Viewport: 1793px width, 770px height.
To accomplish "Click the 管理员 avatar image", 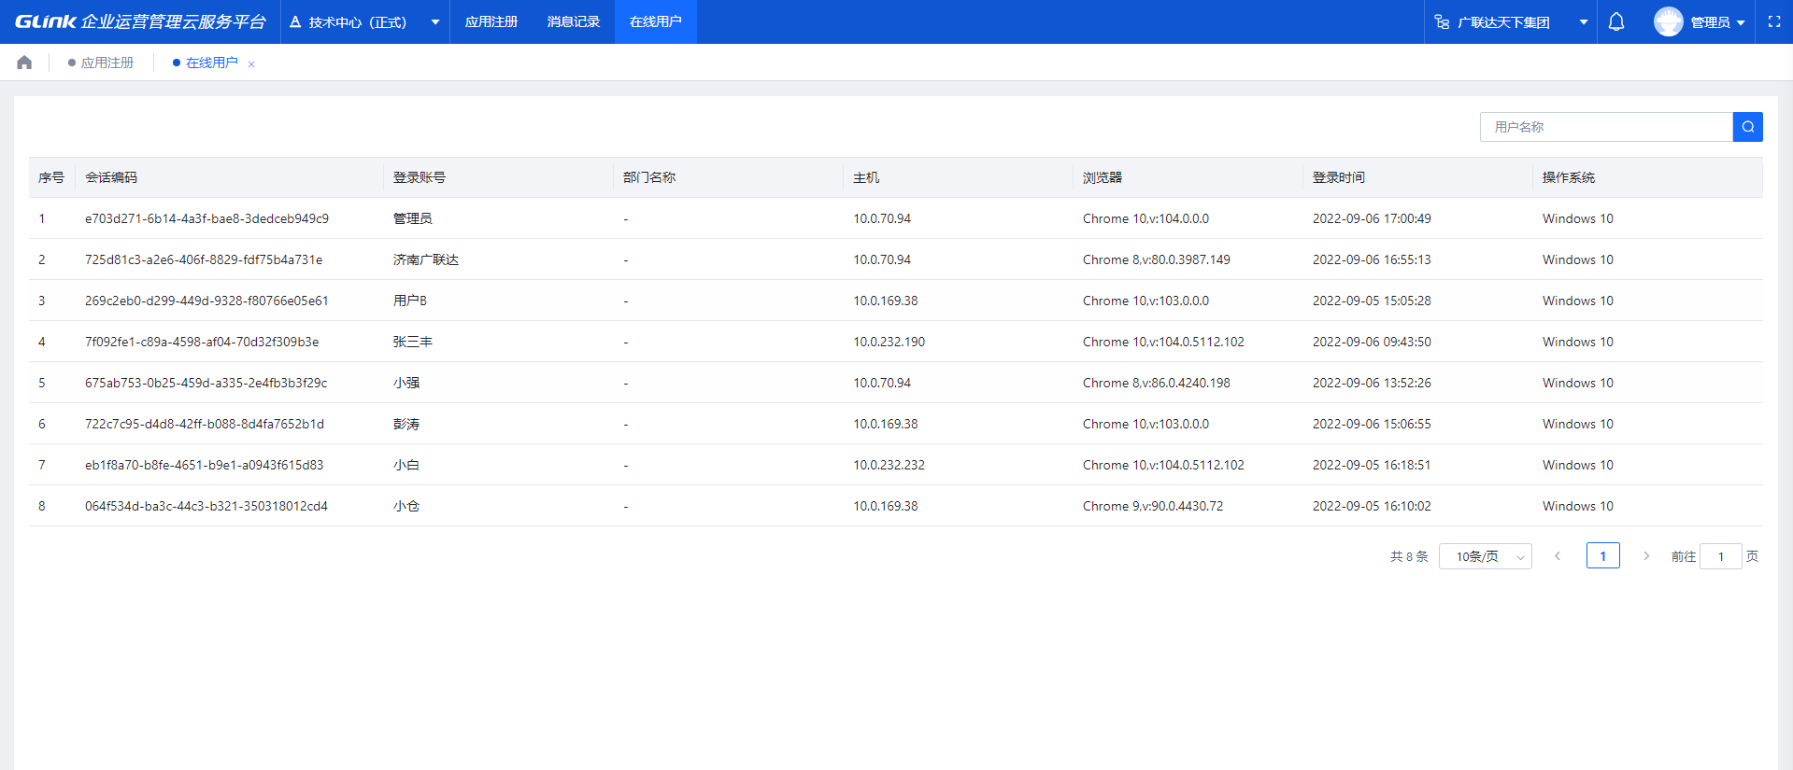I will pyautogui.click(x=1668, y=21).
